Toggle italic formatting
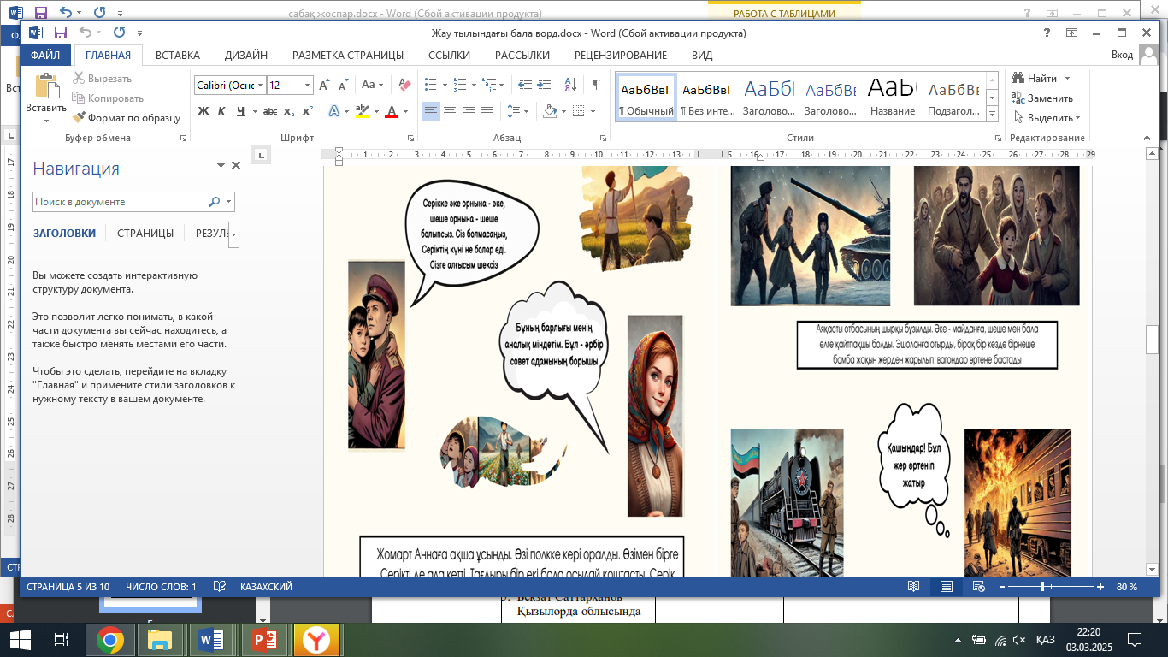 coord(221,111)
